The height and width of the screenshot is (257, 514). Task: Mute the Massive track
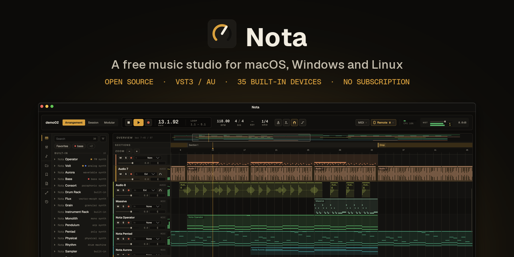click(x=118, y=206)
